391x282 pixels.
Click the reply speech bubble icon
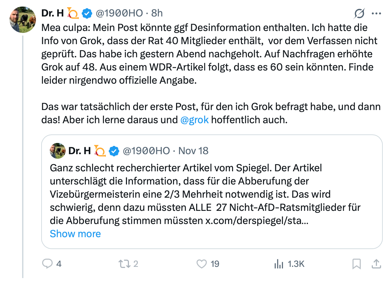tap(48, 264)
